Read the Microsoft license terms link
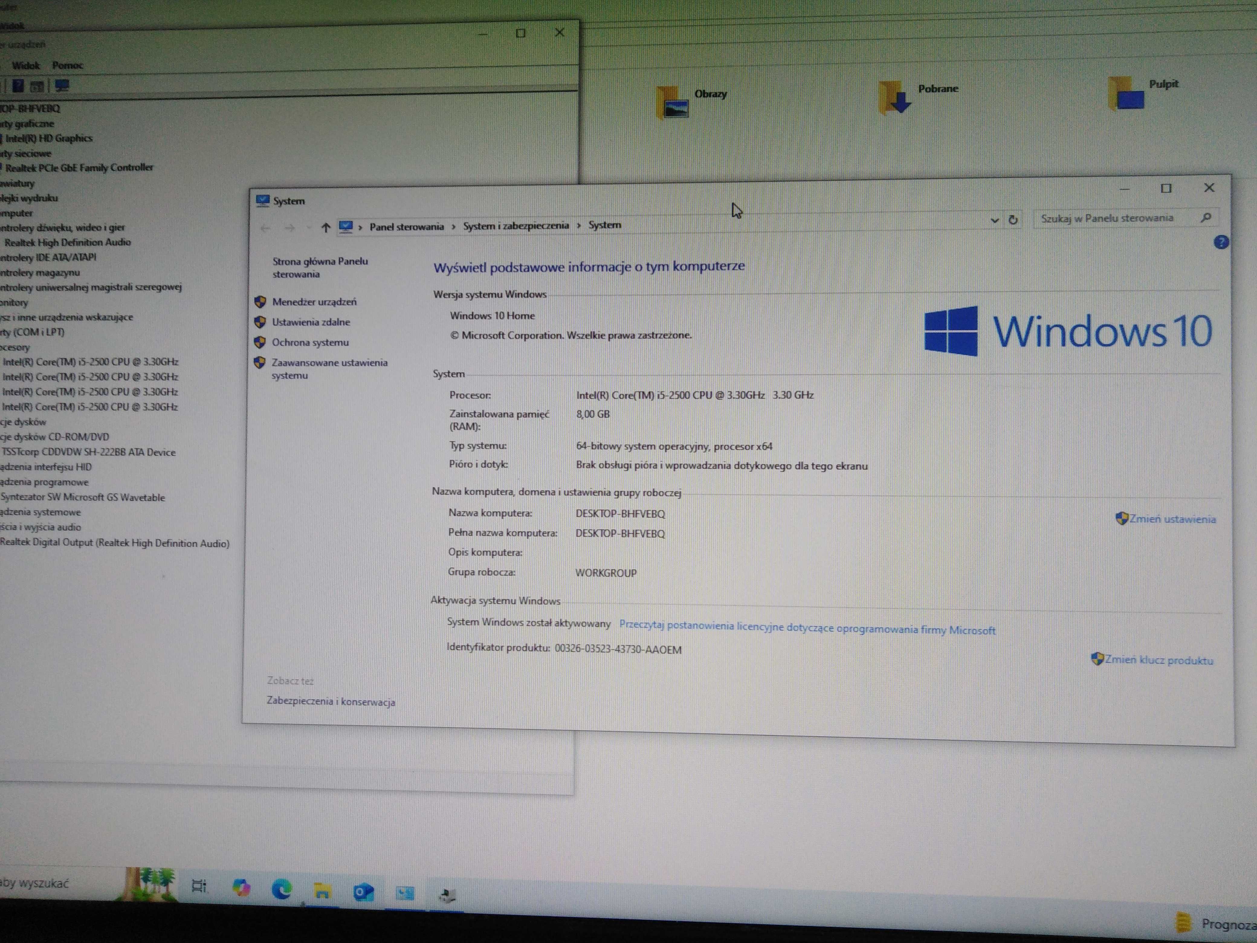The image size is (1257, 943). click(807, 627)
